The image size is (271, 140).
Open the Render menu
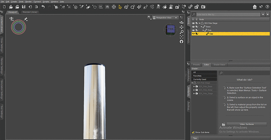(28, 2)
